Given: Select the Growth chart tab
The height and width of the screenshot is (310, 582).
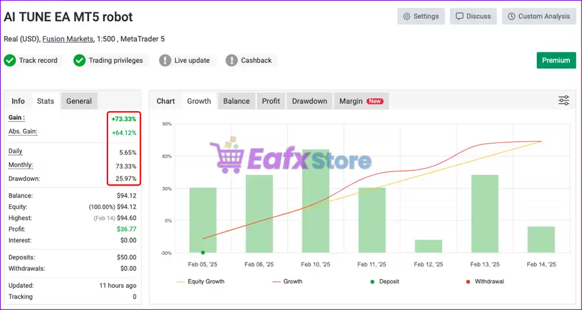Looking at the screenshot, I should 199,101.
